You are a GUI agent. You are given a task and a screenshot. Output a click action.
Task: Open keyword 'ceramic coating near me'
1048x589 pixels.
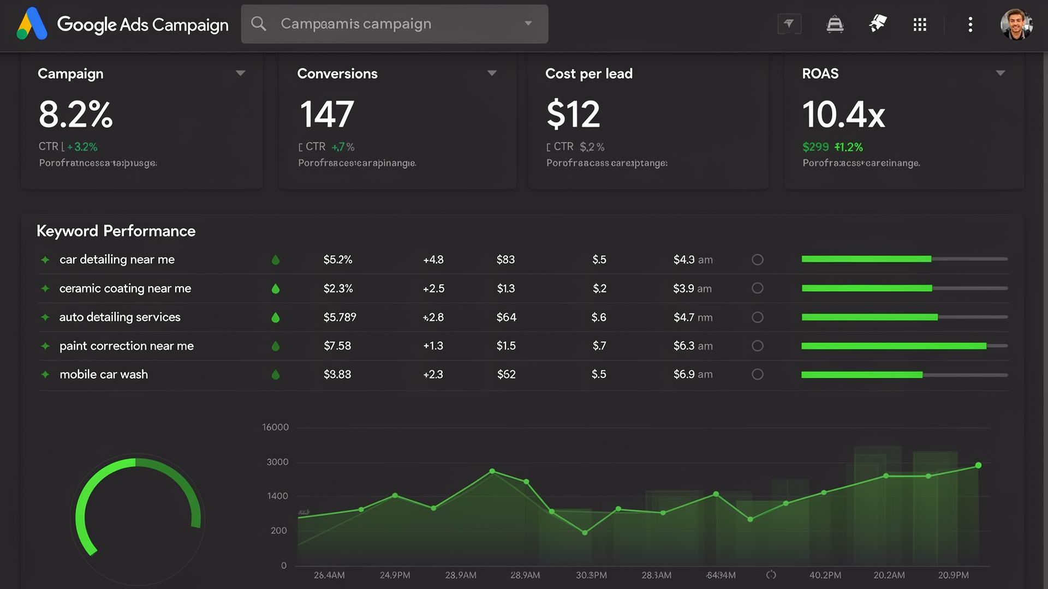click(x=125, y=289)
